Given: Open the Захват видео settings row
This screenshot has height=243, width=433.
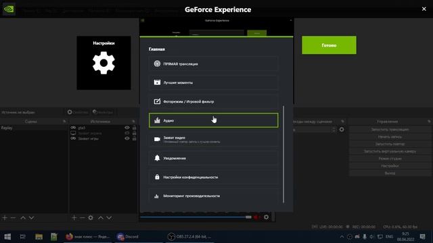Looking at the screenshot, I should pyautogui.click(x=214, y=139).
